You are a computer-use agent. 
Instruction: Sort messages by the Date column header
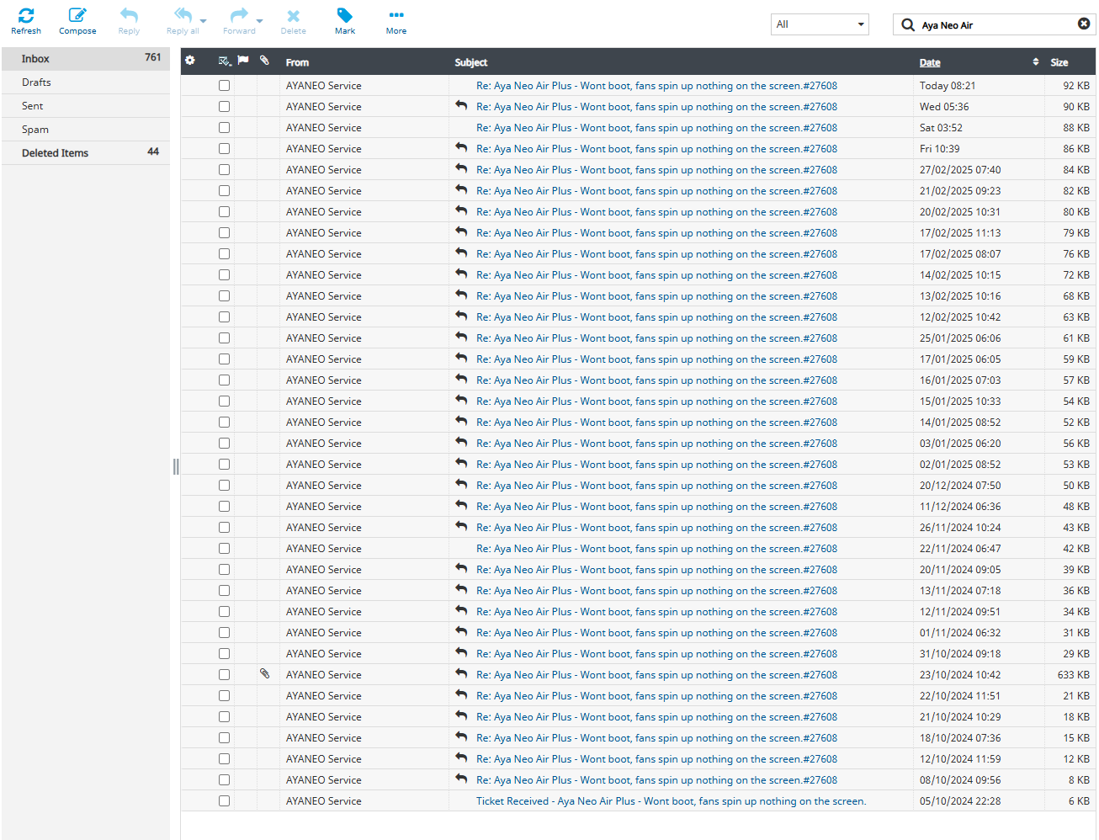point(930,62)
